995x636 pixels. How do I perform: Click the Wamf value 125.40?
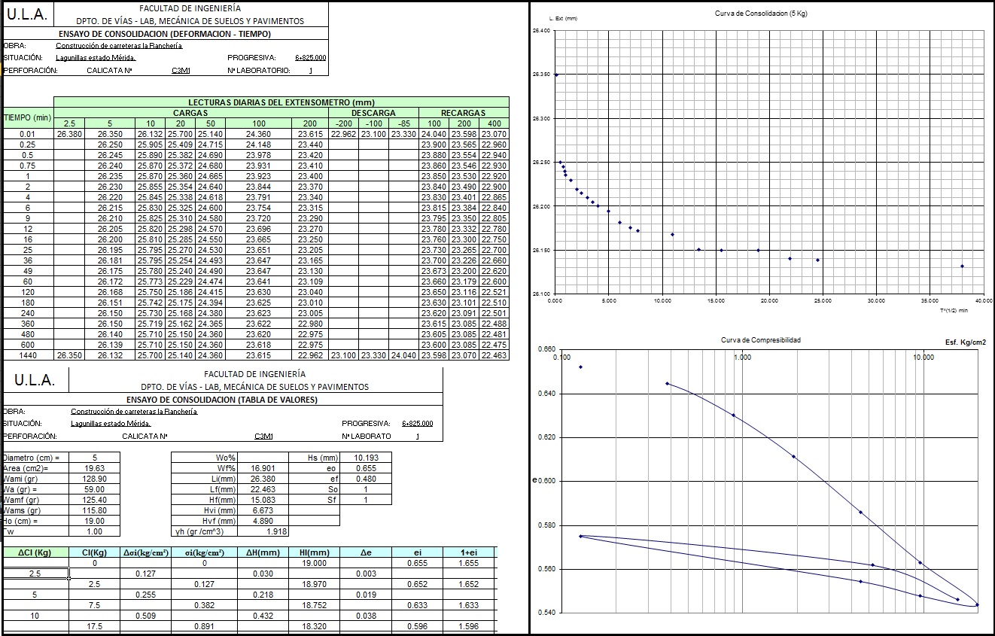point(94,500)
